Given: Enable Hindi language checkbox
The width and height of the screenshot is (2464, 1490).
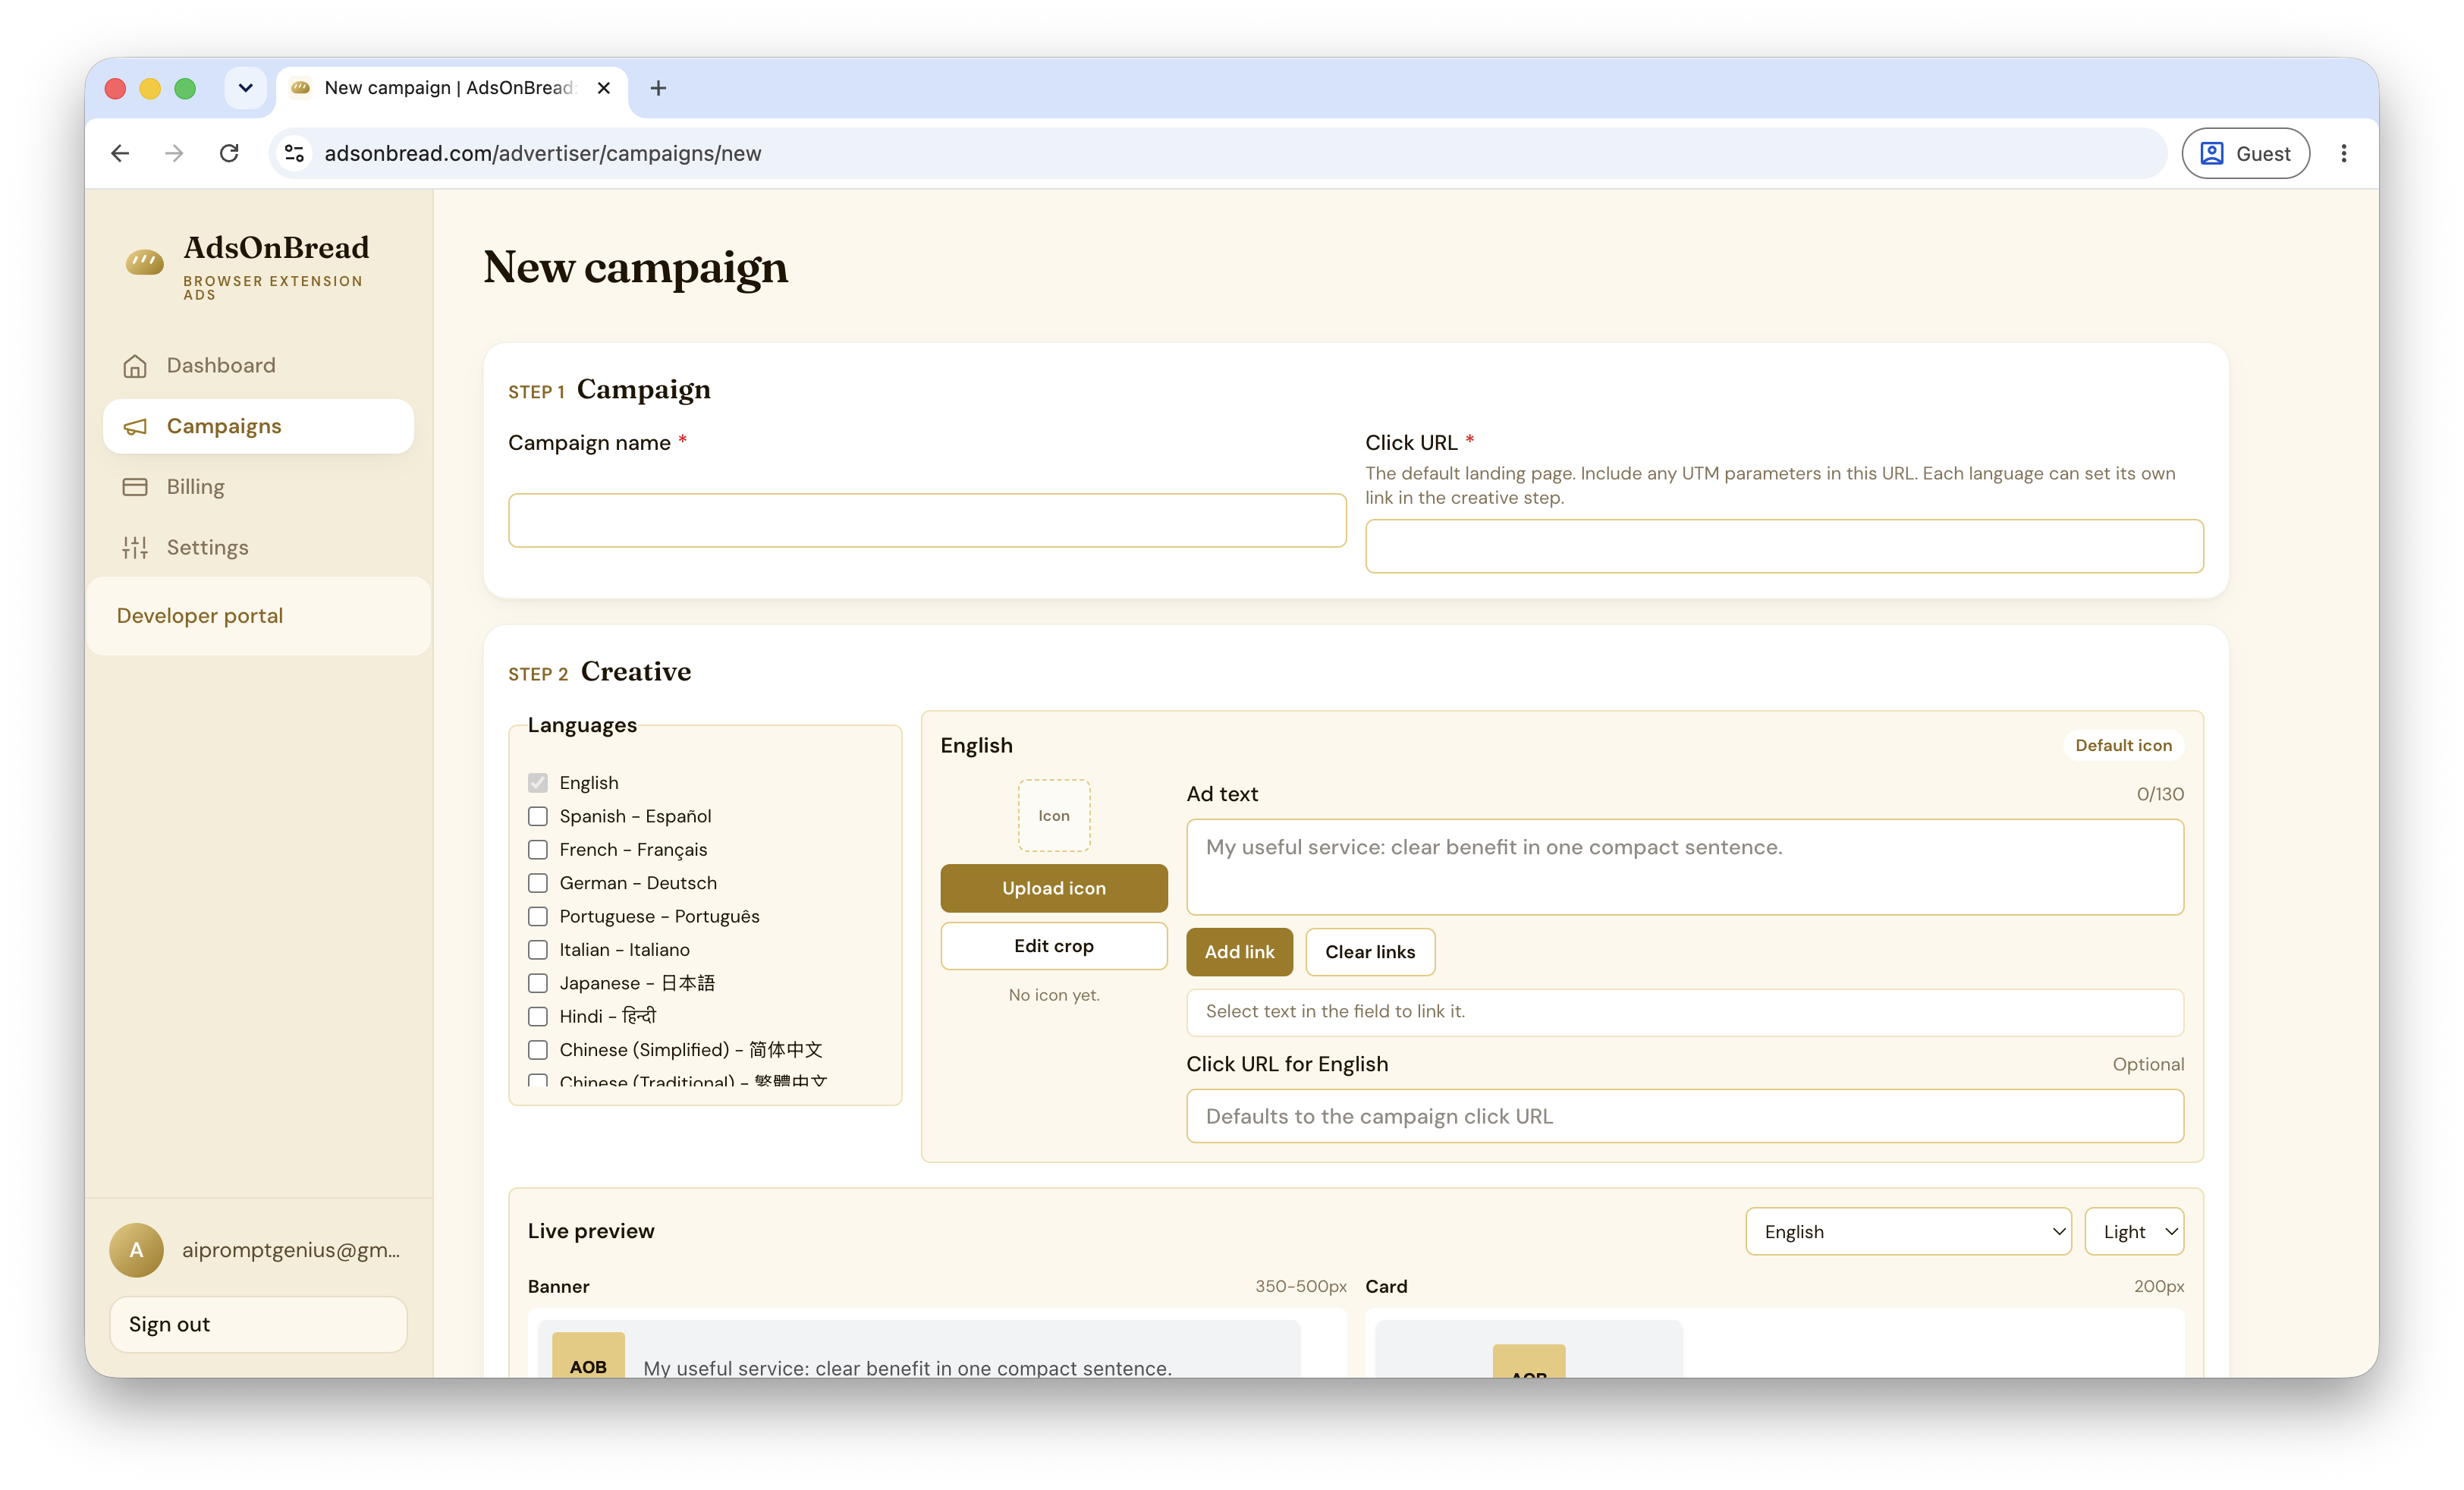Looking at the screenshot, I should point(538,1017).
